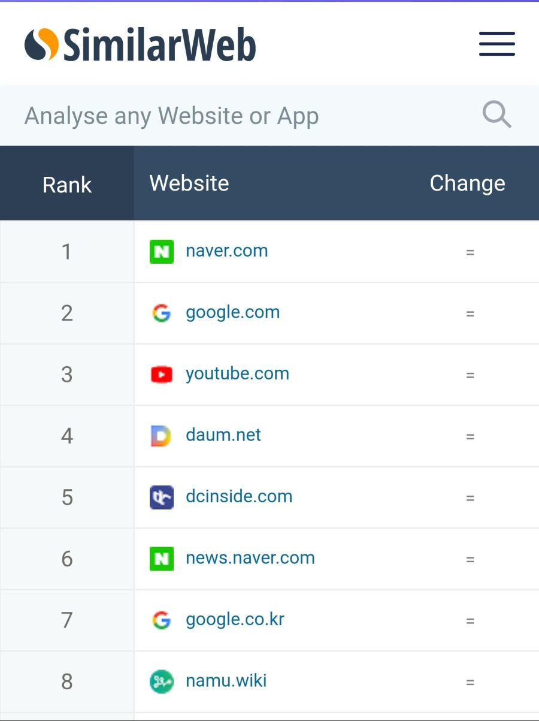Image resolution: width=539 pixels, height=721 pixels.
Task: Open the dcinside.com link
Action: (240, 496)
